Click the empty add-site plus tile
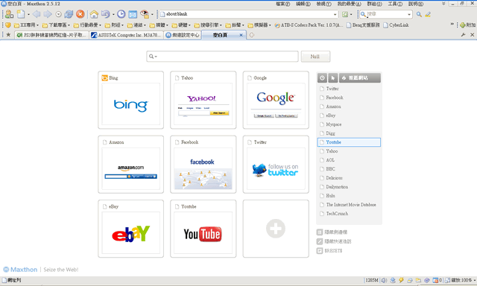The height and width of the screenshot is (286, 477). pyautogui.click(x=276, y=229)
